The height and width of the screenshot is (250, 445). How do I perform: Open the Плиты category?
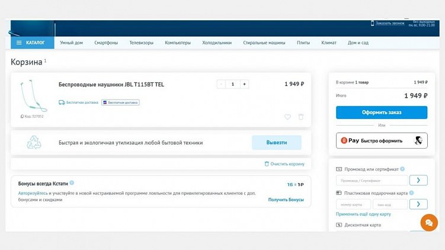(303, 43)
